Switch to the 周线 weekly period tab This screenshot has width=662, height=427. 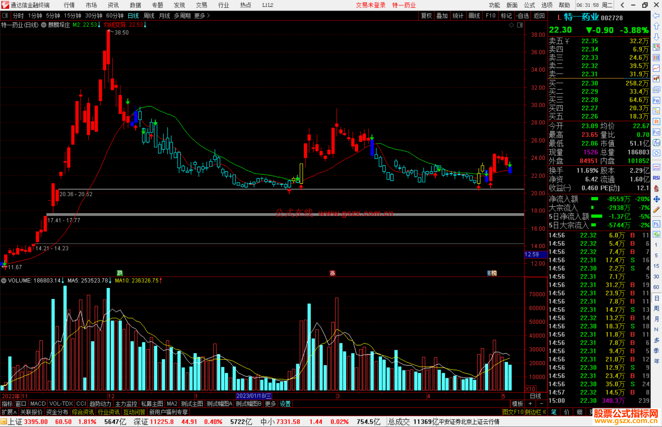[x=149, y=16]
